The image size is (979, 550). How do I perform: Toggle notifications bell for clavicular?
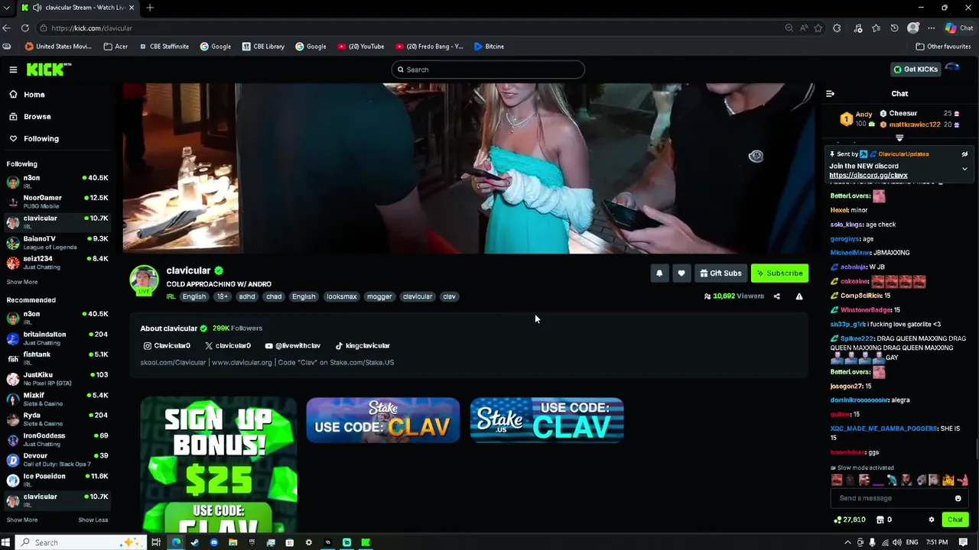click(659, 273)
